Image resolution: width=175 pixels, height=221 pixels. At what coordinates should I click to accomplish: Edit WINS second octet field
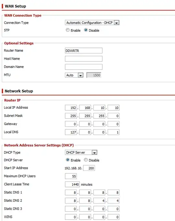coord(85,217)
